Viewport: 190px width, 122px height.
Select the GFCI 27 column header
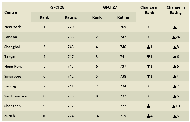tap(110, 7)
